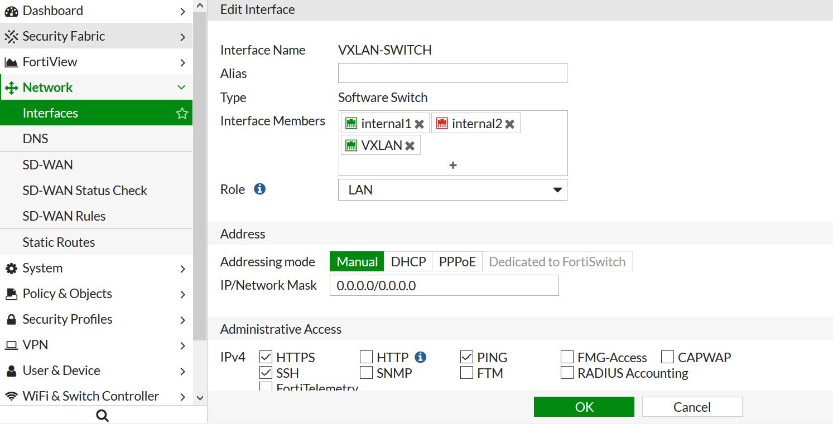The image size is (833, 424).
Task: Open the SD-WAN menu item
Action: [97, 165]
